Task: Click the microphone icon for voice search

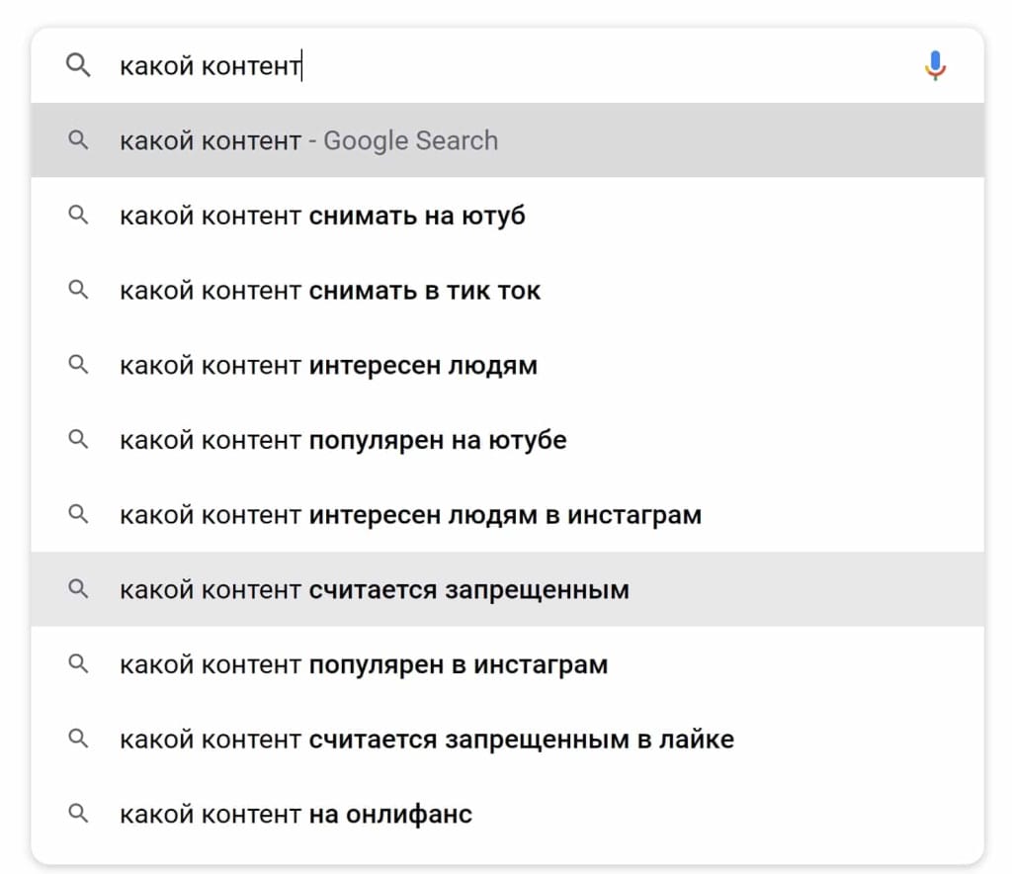Action: click(x=934, y=65)
